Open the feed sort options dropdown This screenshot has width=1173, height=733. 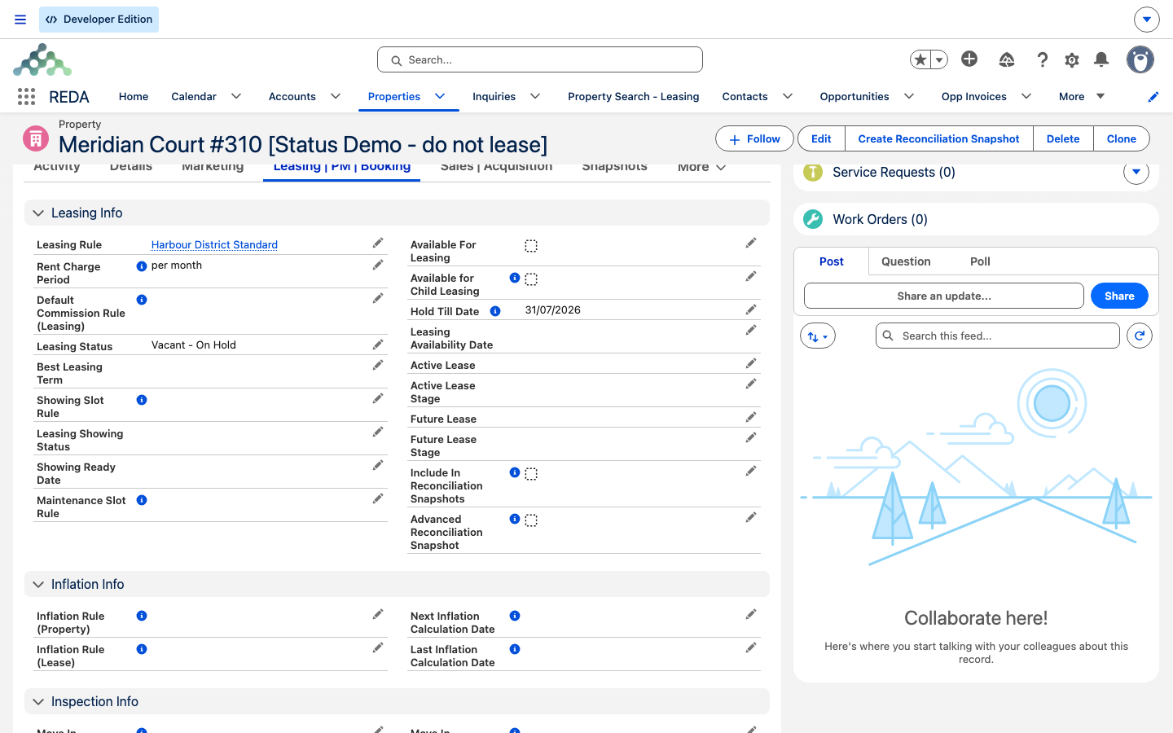point(818,336)
